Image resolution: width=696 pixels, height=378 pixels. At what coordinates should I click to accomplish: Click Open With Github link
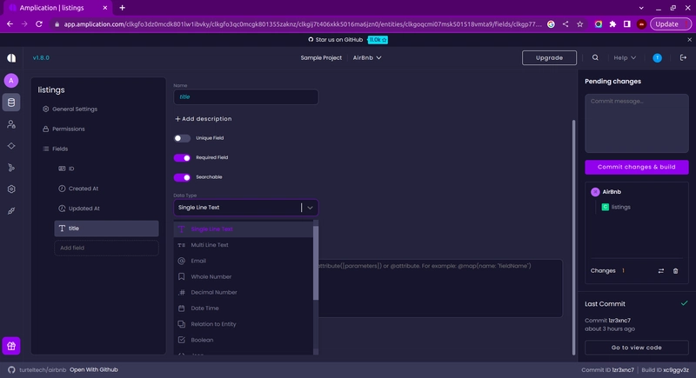click(94, 369)
